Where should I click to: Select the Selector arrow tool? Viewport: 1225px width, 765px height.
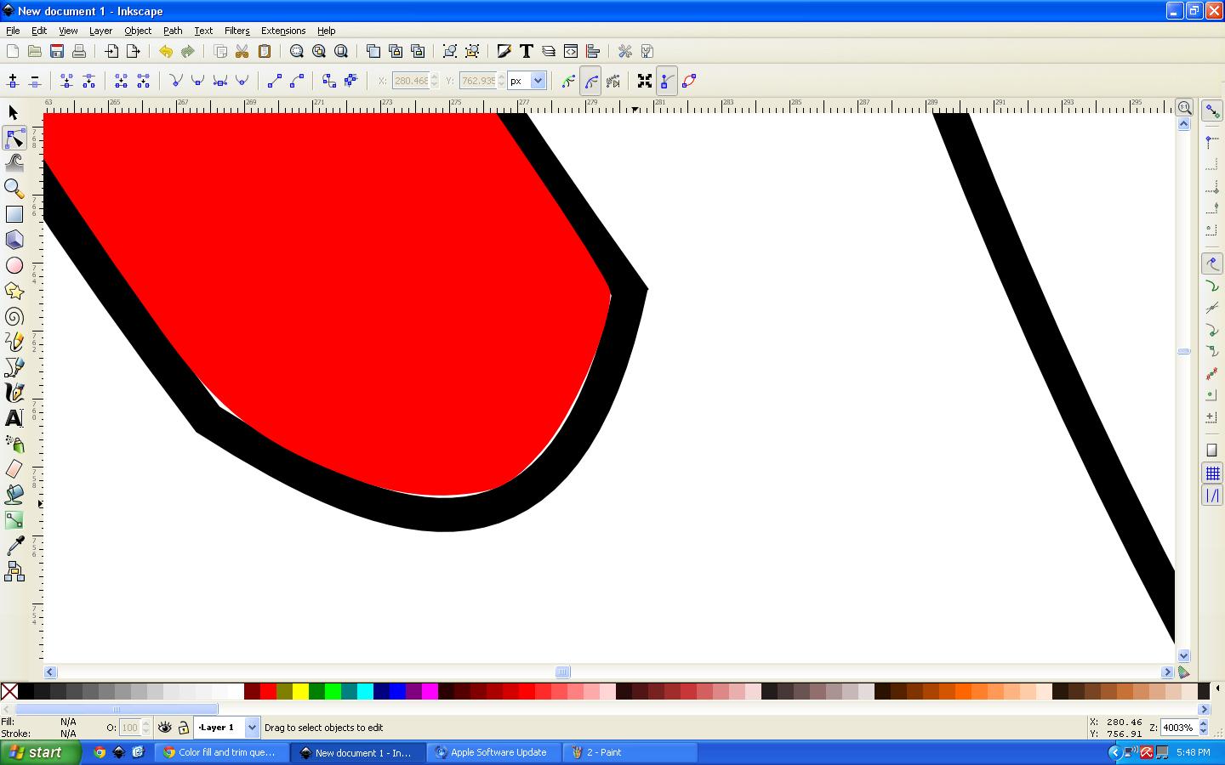14,112
